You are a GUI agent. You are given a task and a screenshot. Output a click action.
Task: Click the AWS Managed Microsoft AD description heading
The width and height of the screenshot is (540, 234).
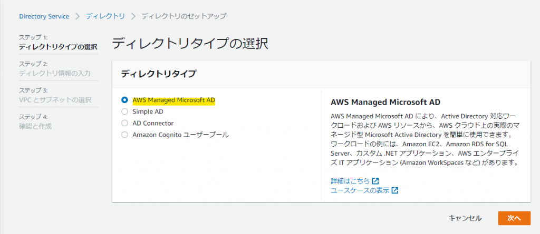click(x=385, y=101)
